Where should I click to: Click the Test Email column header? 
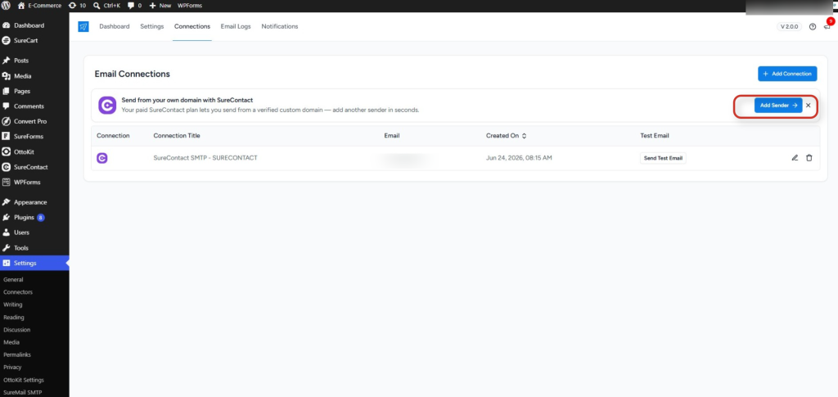655,136
